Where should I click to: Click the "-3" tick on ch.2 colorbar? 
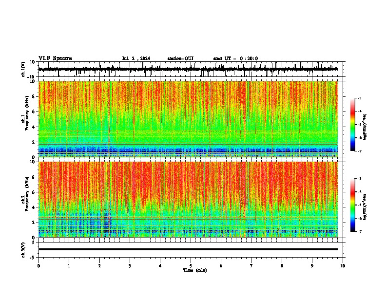[360, 179]
